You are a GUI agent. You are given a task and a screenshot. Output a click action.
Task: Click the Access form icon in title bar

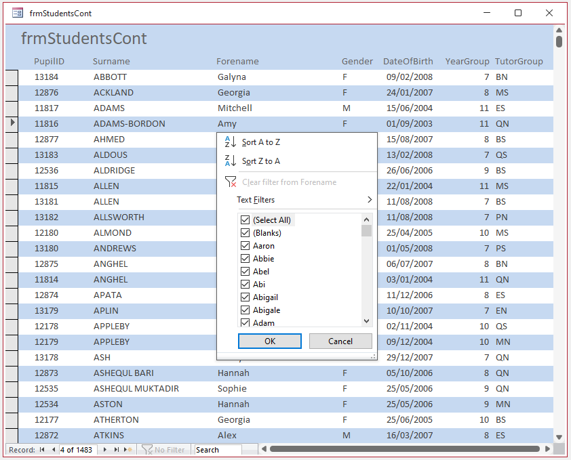tap(18, 13)
